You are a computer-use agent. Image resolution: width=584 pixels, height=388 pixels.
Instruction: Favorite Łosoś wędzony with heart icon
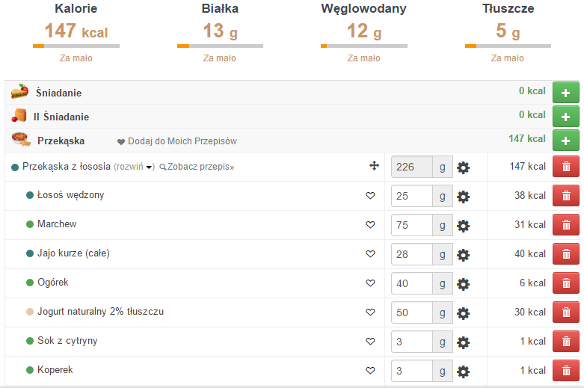tap(369, 196)
